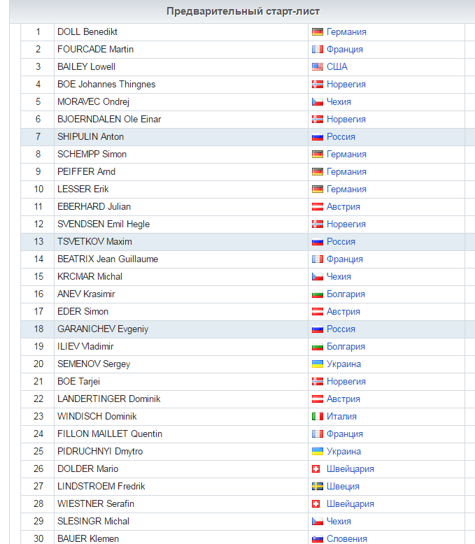The image size is (475, 544).
Task: Open the Норвегия link for BJOERNDALEN Ole Einar
Action: click(346, 120)
